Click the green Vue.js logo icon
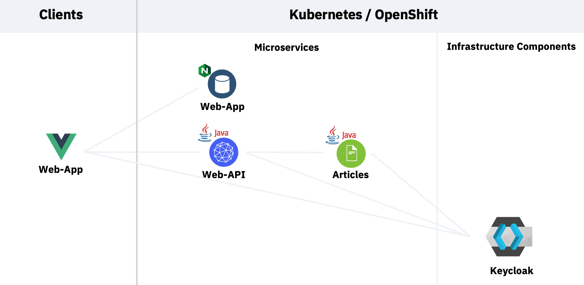Image resolution: width=584 pixels, height=285 pixels. (x=61, y=147)
